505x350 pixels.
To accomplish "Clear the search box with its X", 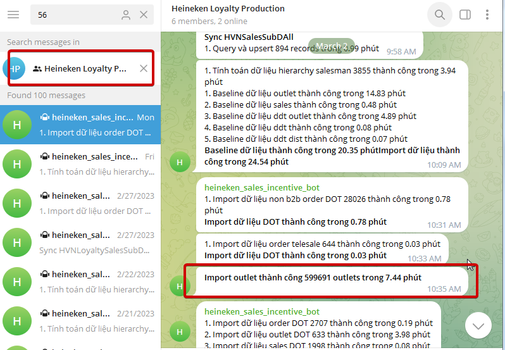I will (144, 15).
